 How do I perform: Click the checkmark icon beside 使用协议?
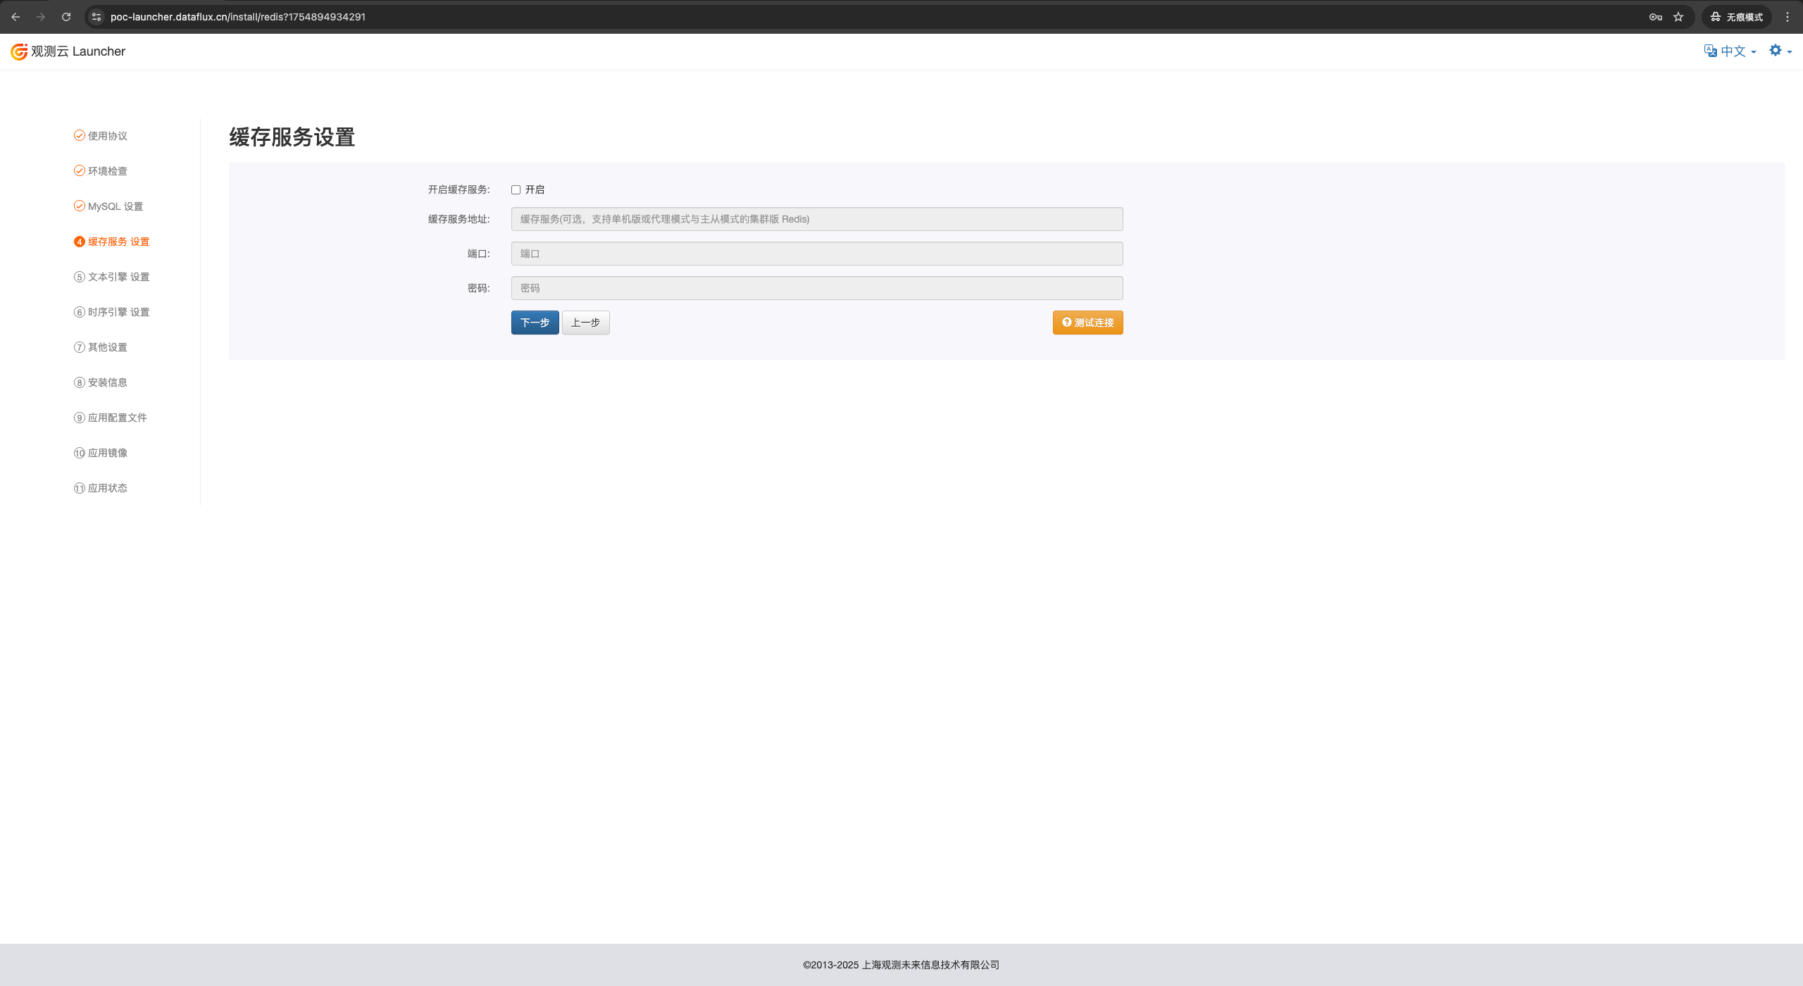pos(79,136)
